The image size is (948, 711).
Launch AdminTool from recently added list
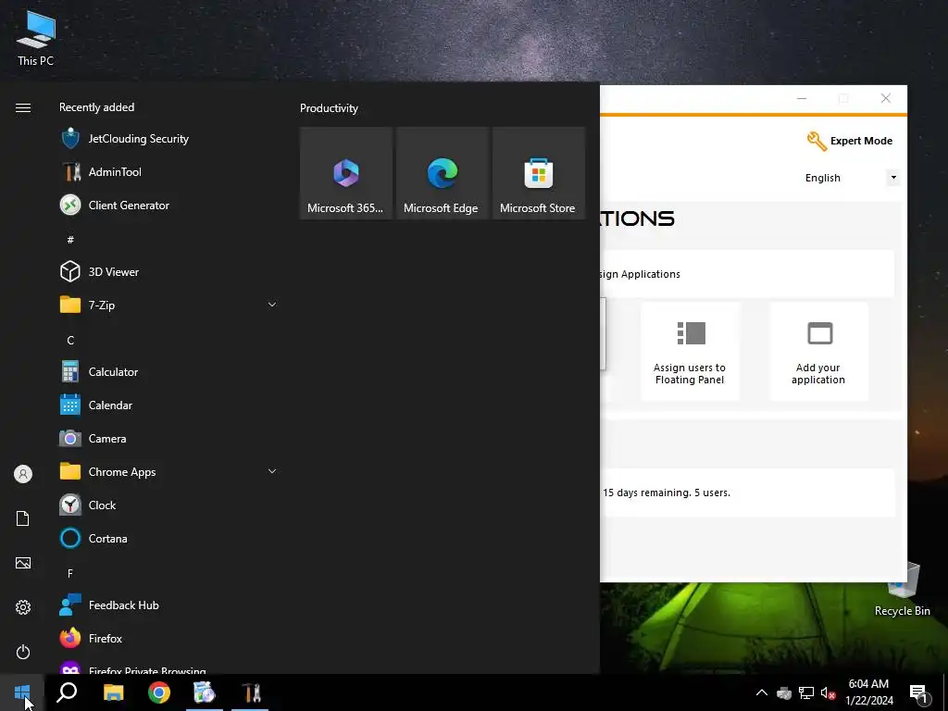click(168, 171)
